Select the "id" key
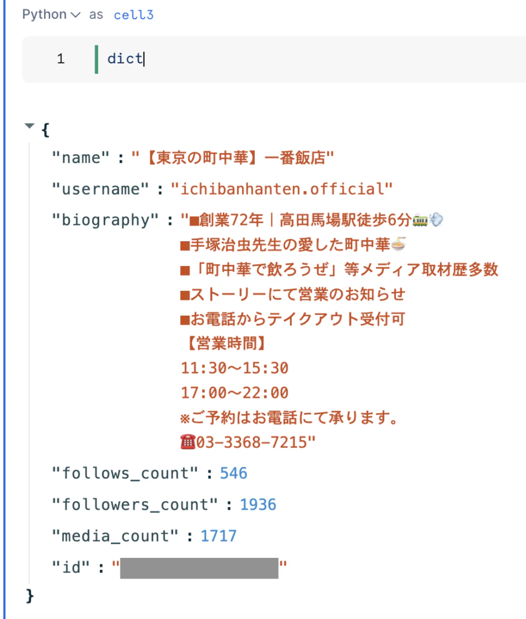The height and width of the screenshot is (619, 526). 71,568
